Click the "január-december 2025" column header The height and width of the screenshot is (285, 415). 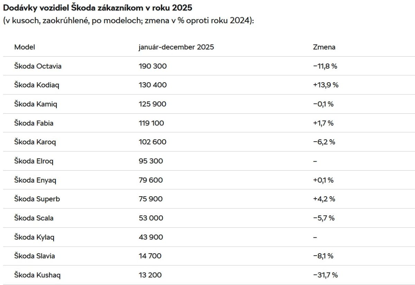coord(176,47)
